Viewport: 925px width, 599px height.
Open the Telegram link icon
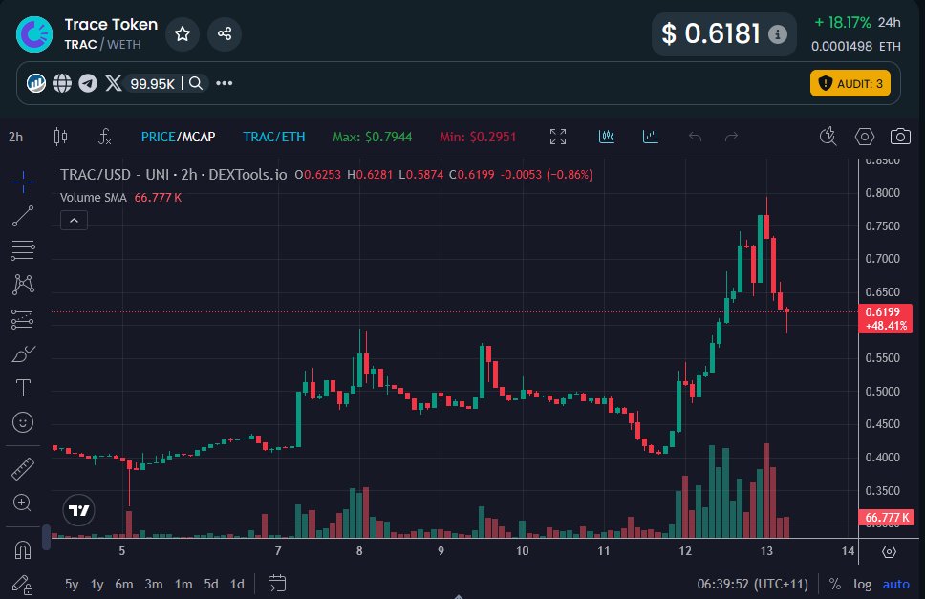click(x=88, y=83)
